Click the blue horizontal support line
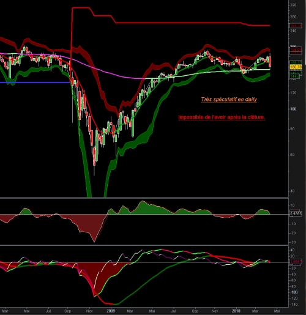 [35, 83]
